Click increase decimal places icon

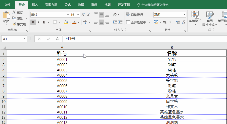click(178, 22)
